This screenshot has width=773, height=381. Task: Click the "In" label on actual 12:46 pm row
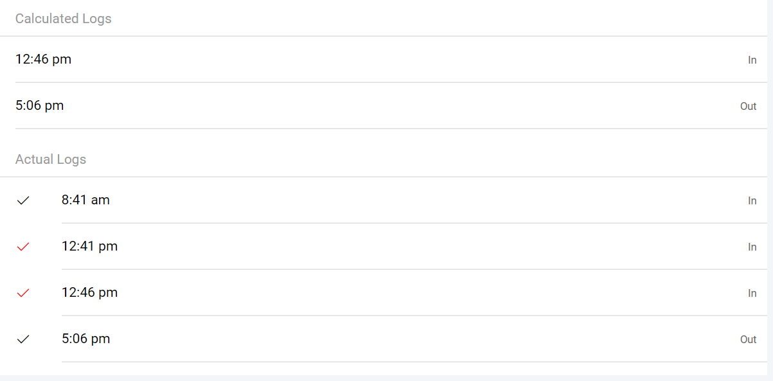[752, 293]
